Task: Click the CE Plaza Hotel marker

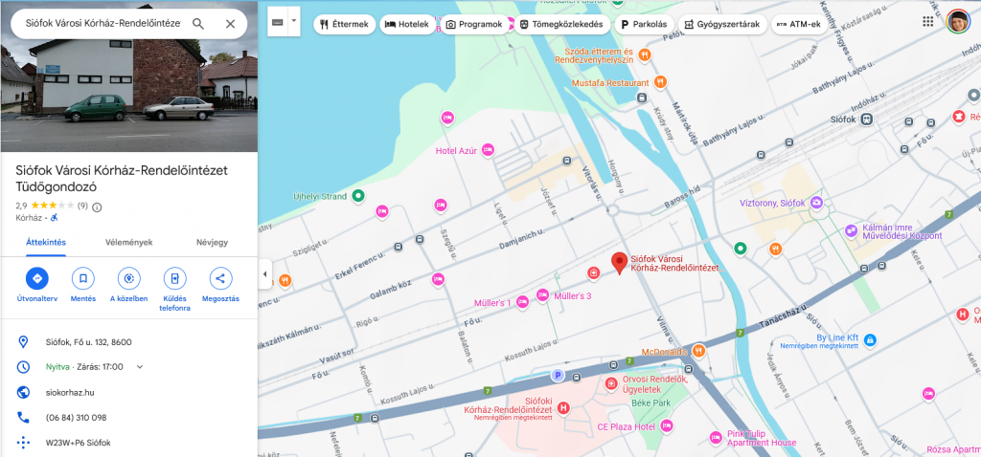Action: (667, 425)
